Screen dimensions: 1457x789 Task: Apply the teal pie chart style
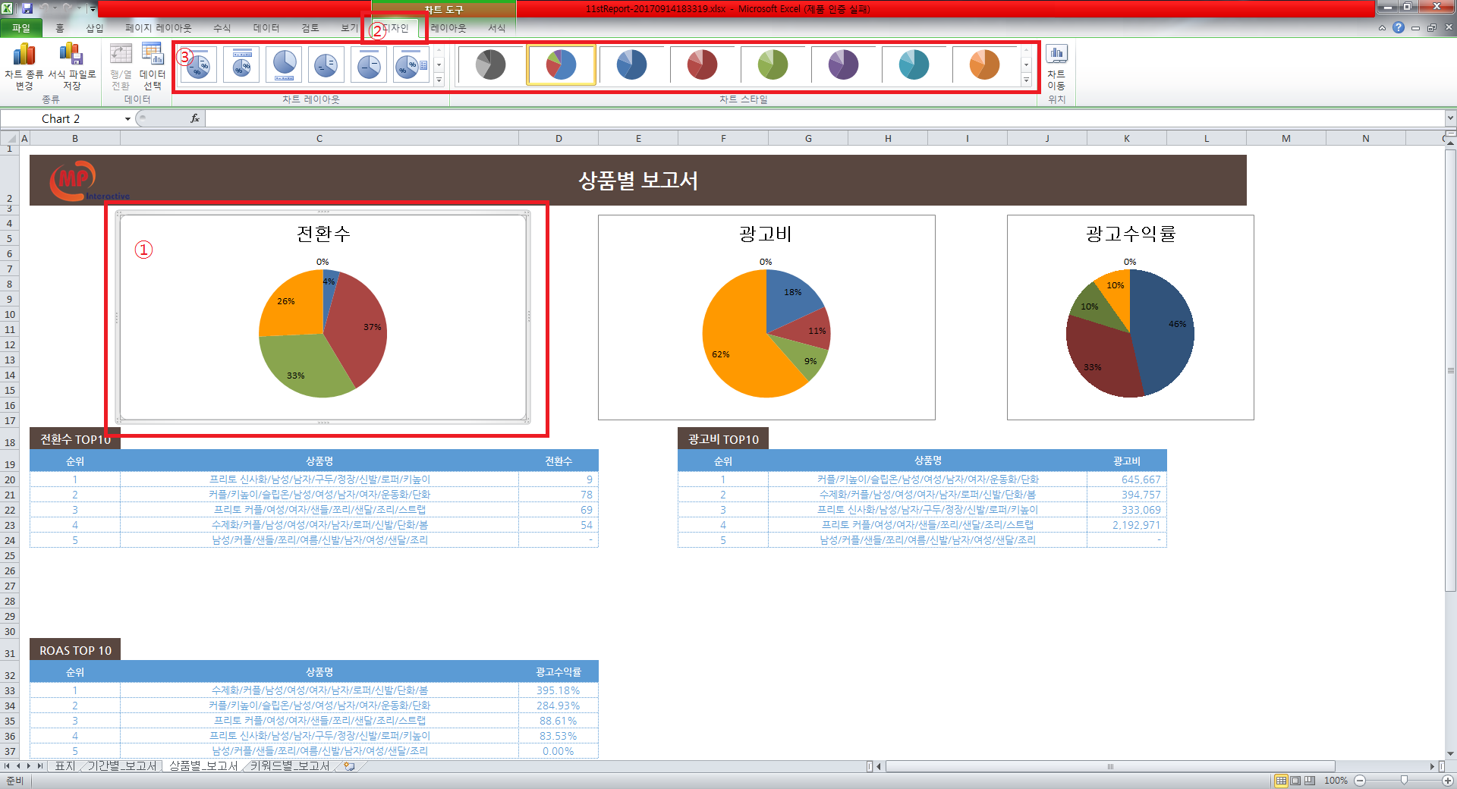click(x=914, y=64)
